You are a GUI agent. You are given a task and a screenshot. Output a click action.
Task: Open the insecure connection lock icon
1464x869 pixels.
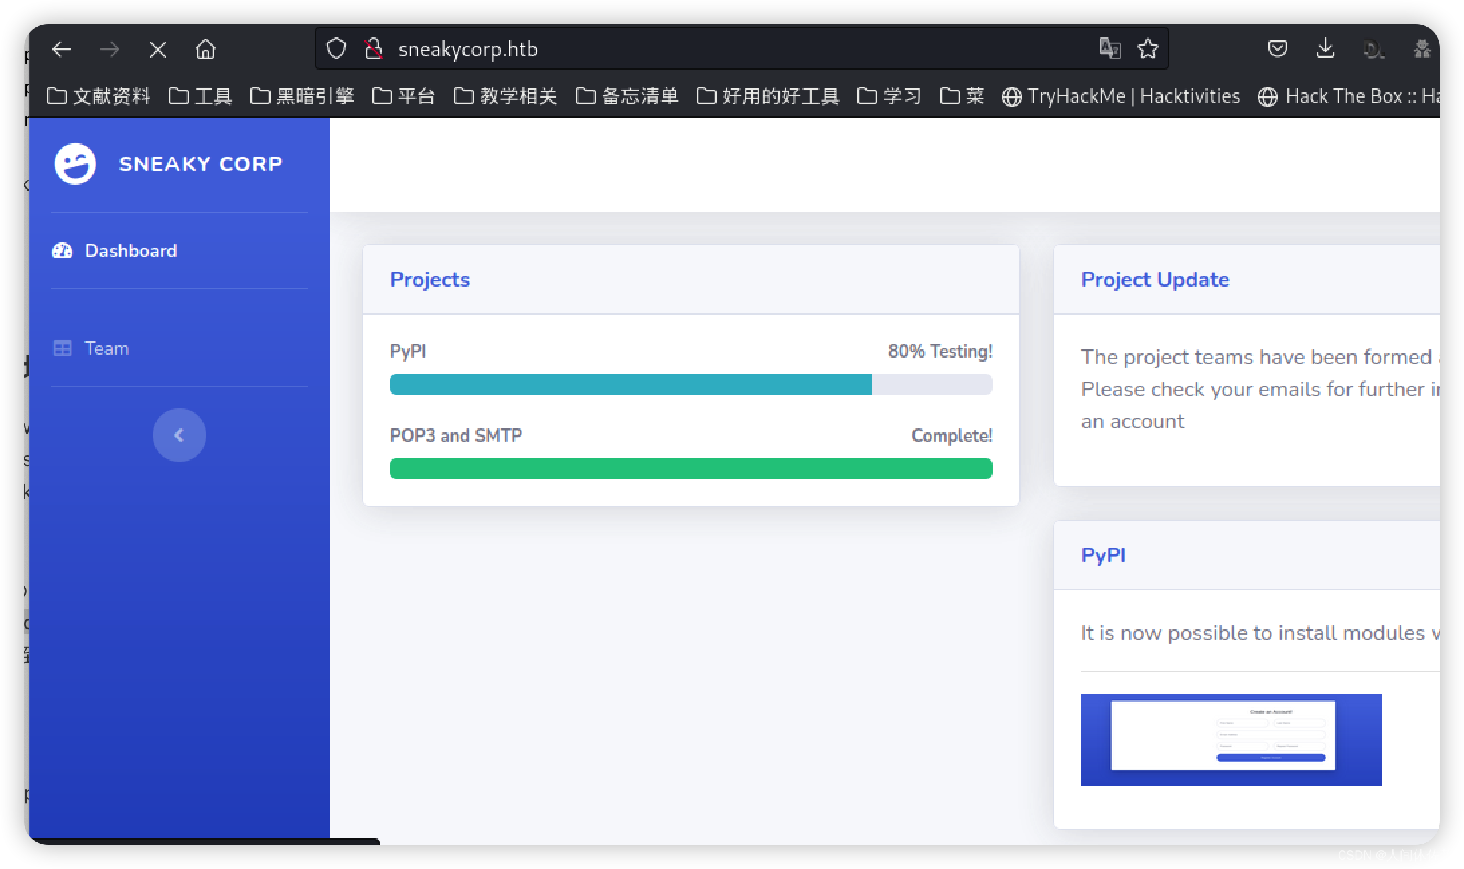(374, 49)
